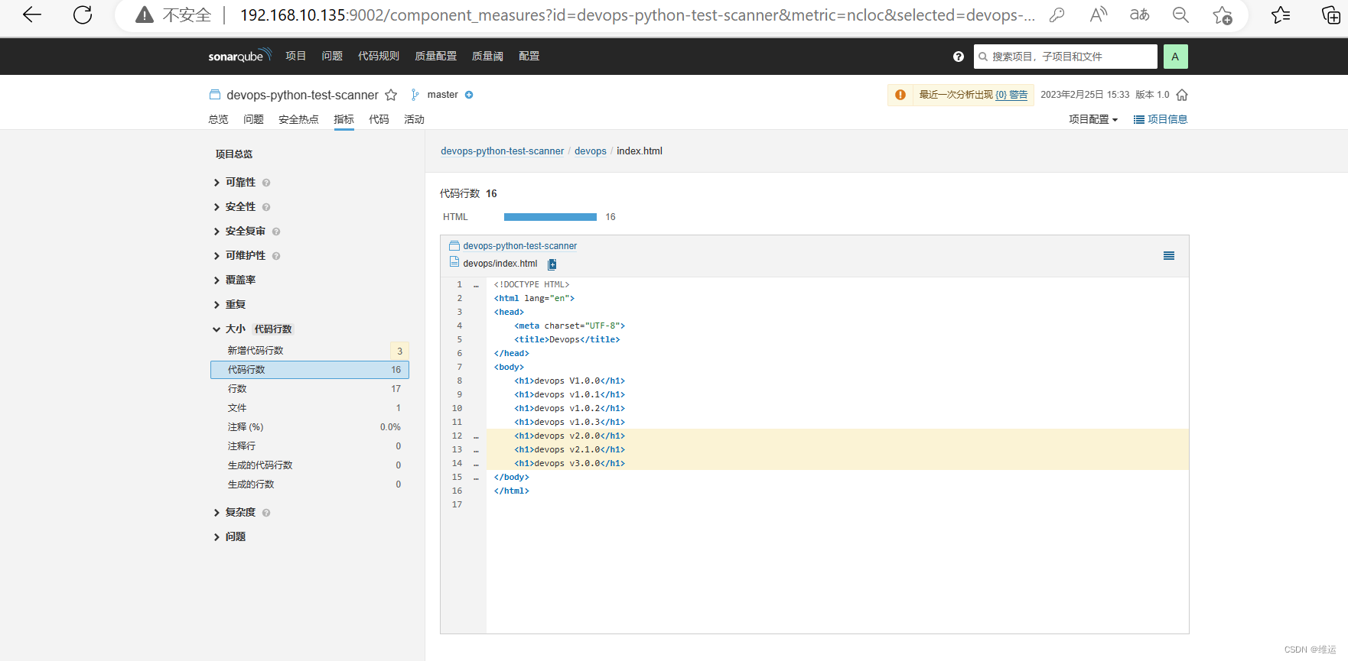Viewport: 1348px width, 661px height.
Task: Reload the page with the refresh icon
Action: (x=83, y=15)
